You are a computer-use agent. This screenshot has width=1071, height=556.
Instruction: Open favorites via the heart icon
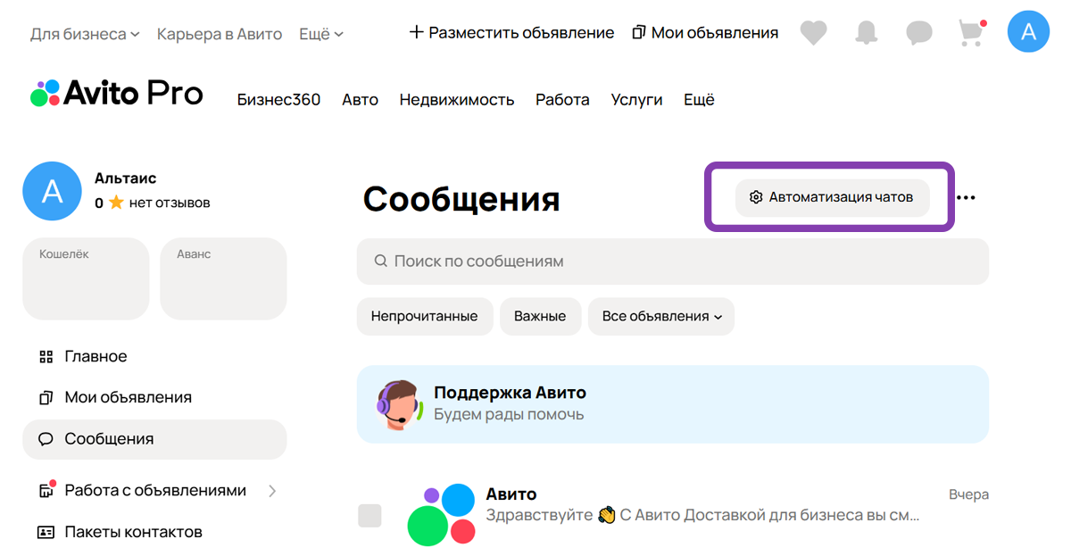pyautogui.click(x=813, y=31)
